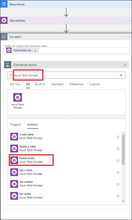Click the Get entity action icon
The image size is (132, 220).
(x=14, y=196)
